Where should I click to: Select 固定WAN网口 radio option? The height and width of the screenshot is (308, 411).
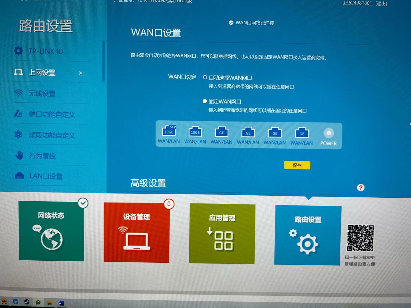(x=205, y=101)
